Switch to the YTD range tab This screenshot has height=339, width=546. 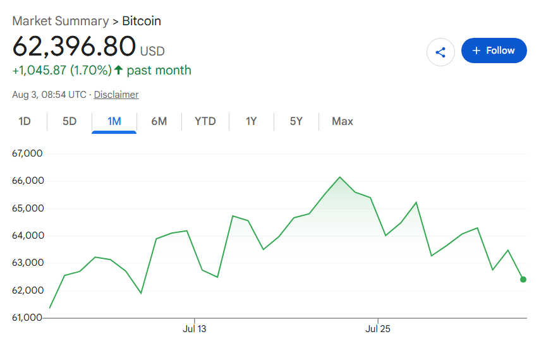pos(205,121)
